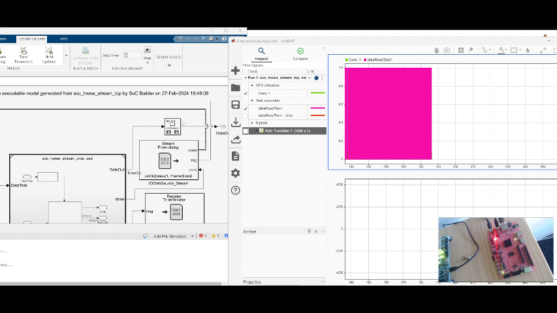Click the magenta dataReadTask1 line color swatch
This screenshot has height=313, width=557.
pos(317,108)
